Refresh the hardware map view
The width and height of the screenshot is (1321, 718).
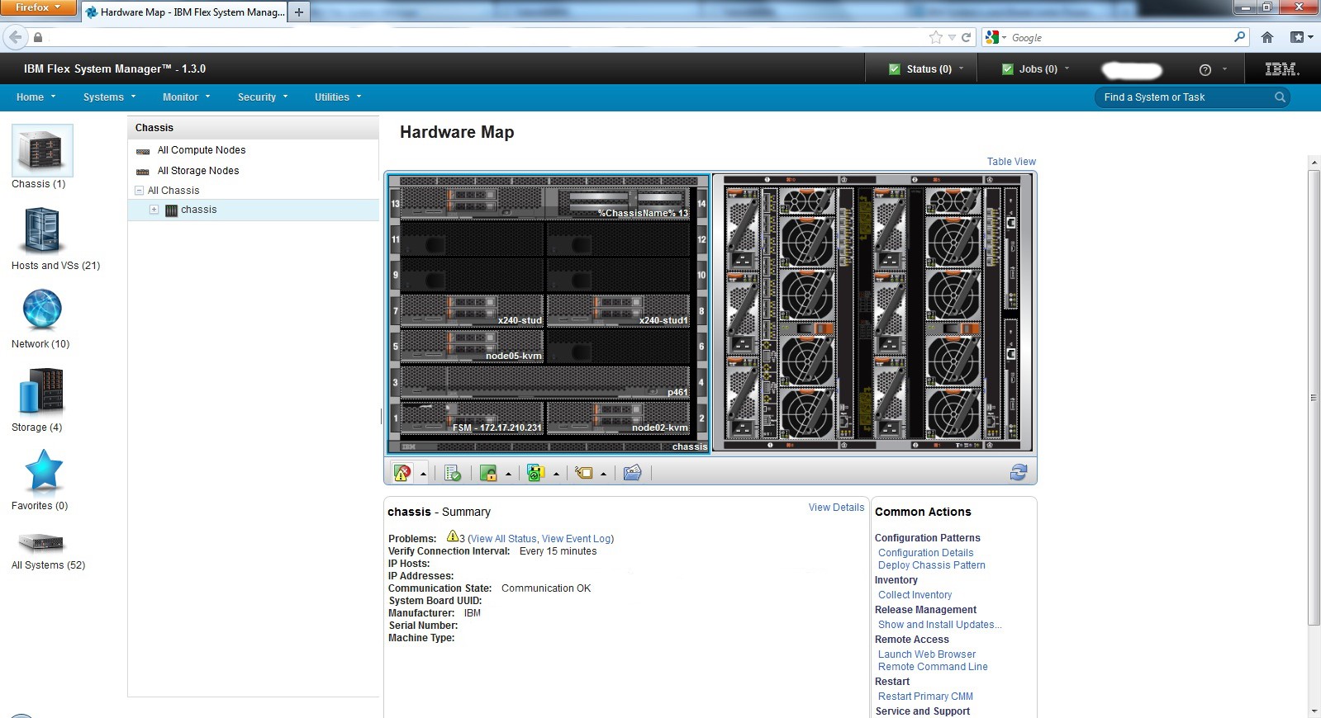click(x=1019, y=472)
